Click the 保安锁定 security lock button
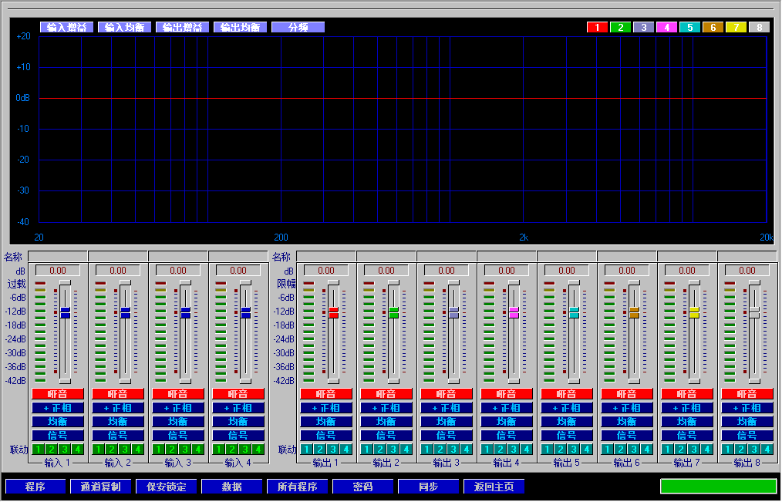 click(167, 487)
